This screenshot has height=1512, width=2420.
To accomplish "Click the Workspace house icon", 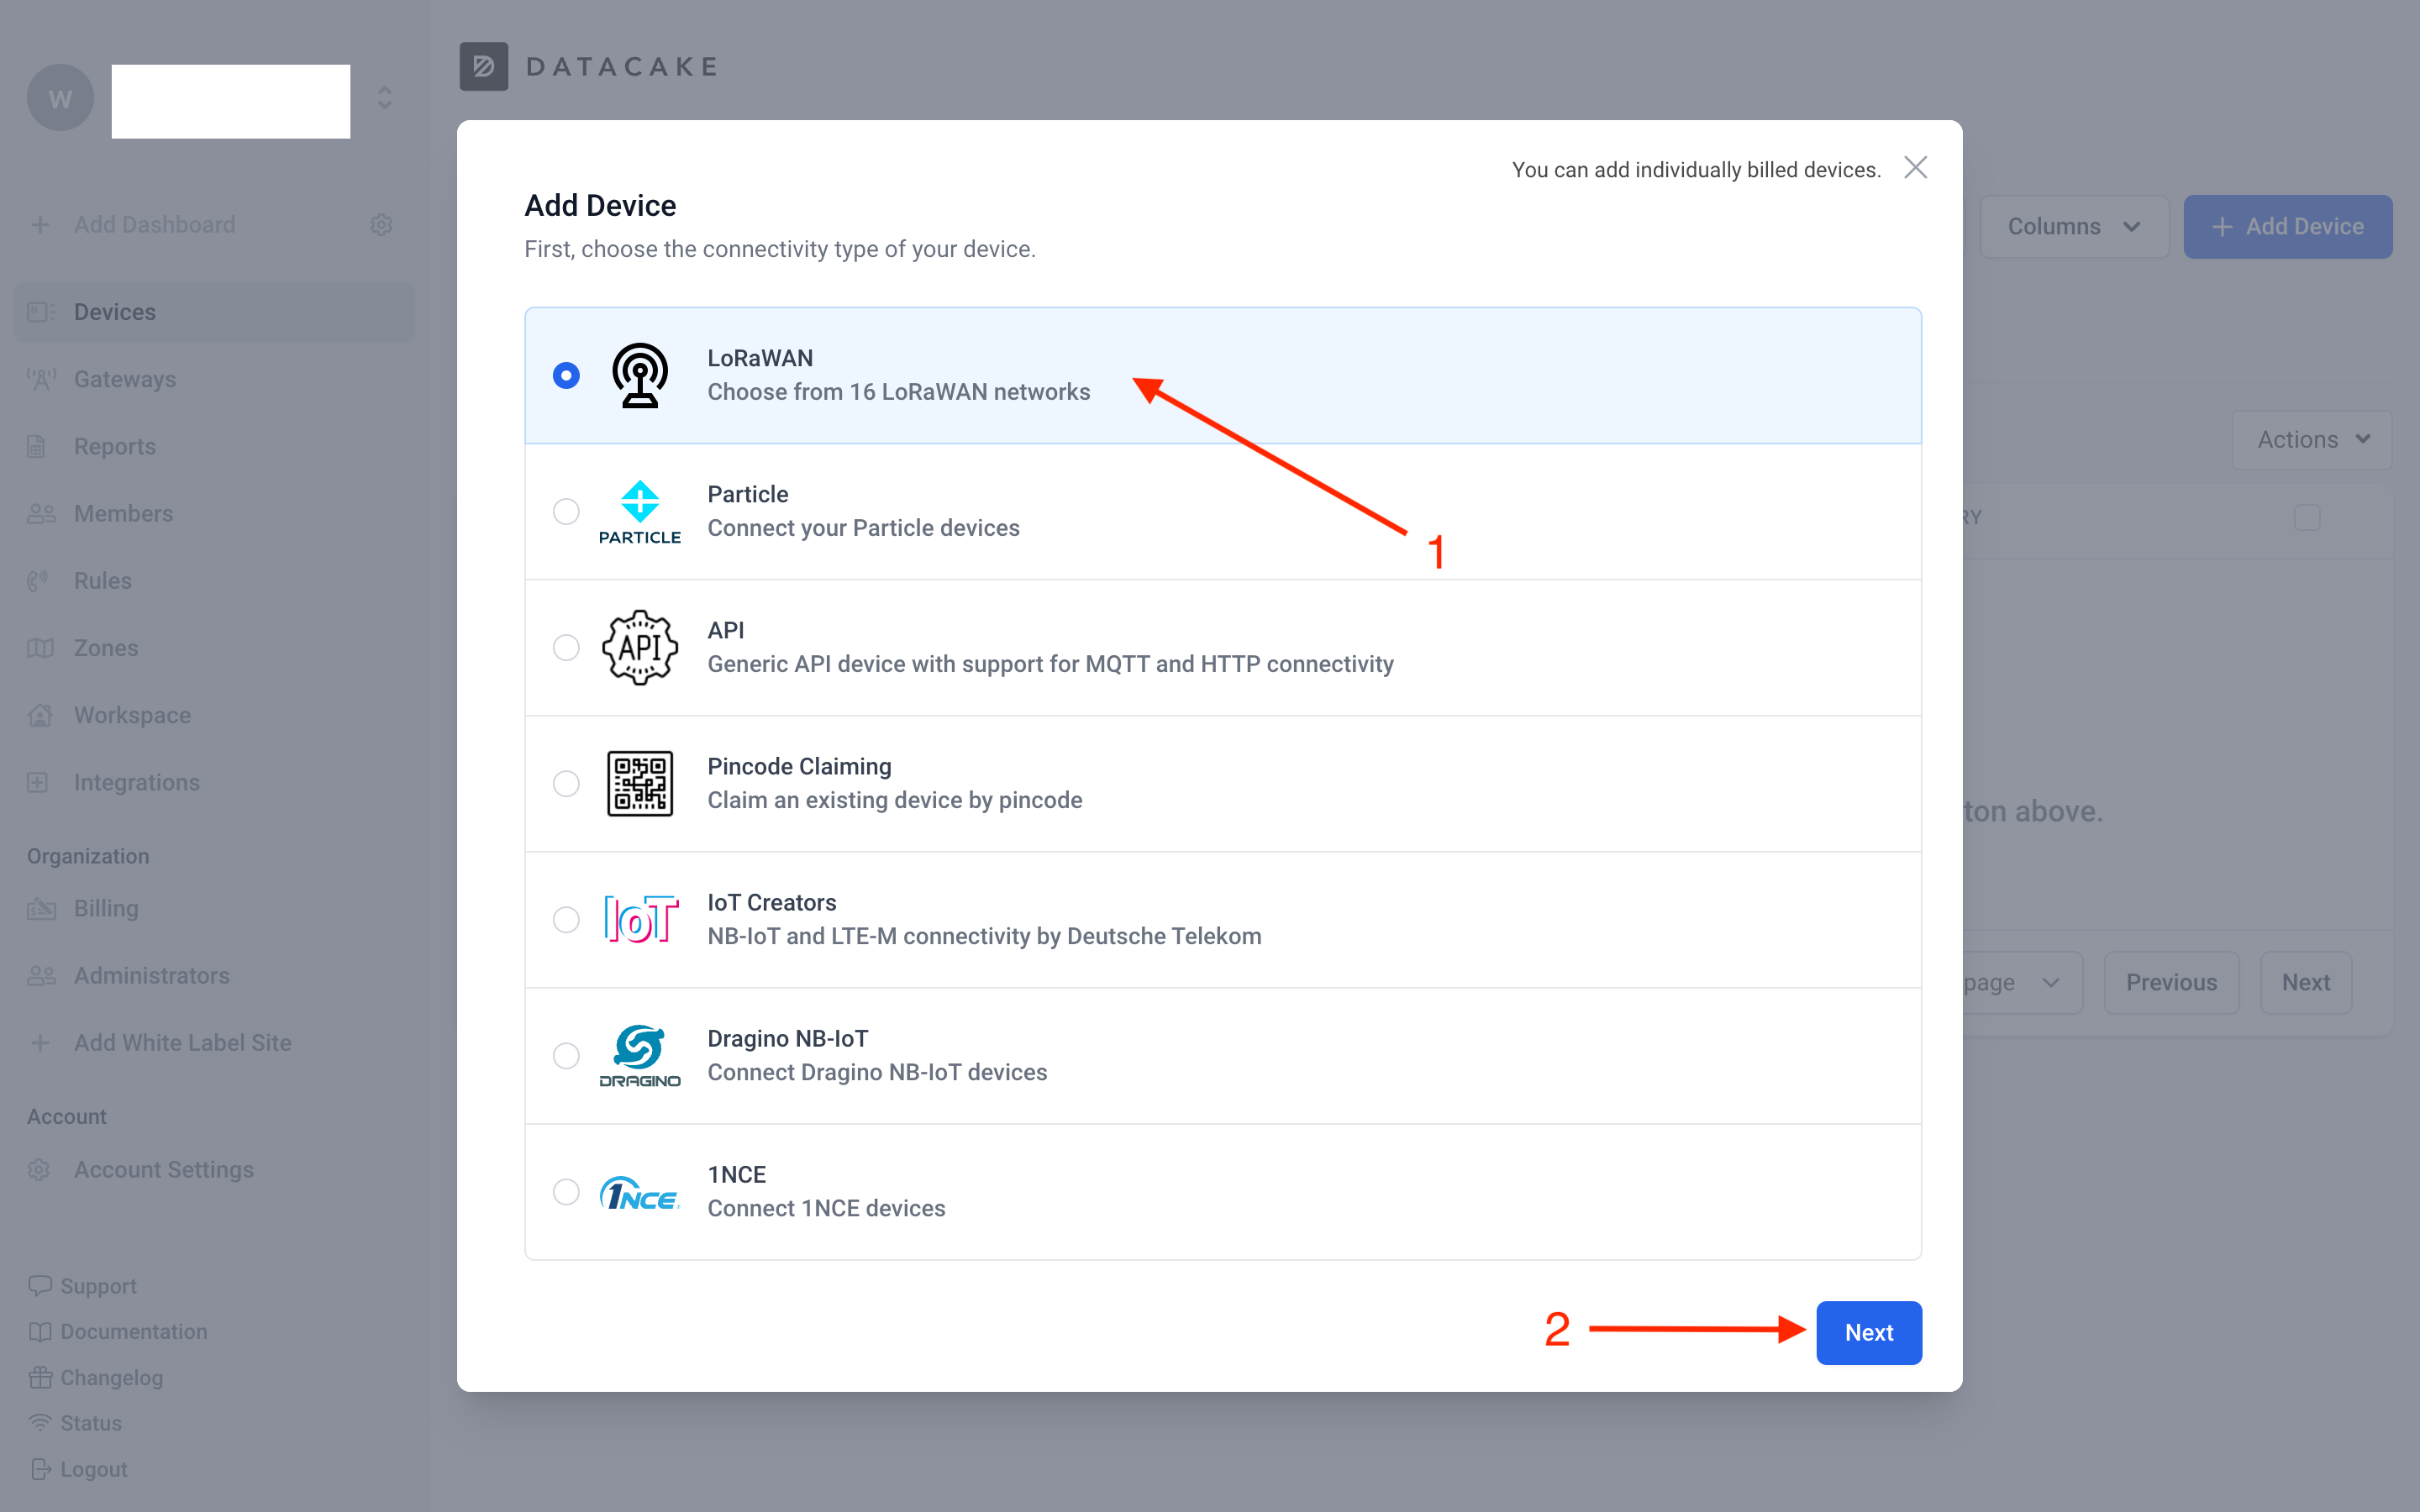I will click(40, 715).
